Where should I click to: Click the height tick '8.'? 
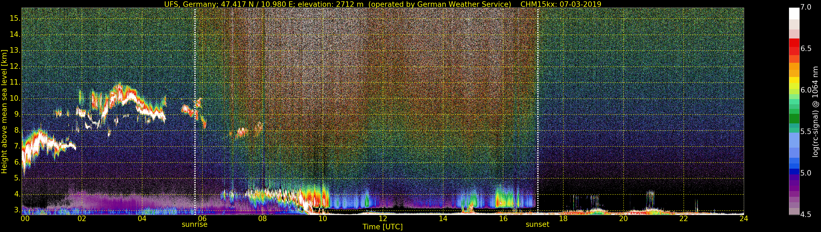coord(17,130)
